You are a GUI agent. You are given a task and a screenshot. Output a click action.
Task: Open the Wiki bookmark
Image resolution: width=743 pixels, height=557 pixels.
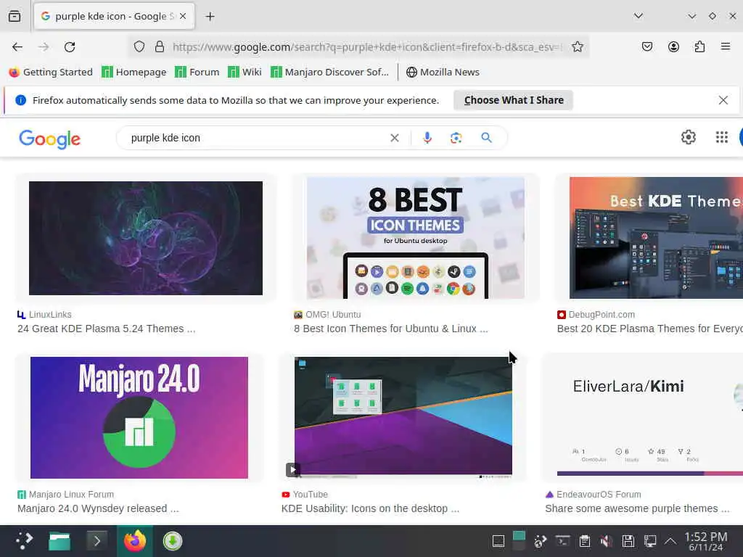(x=245, y=72)
